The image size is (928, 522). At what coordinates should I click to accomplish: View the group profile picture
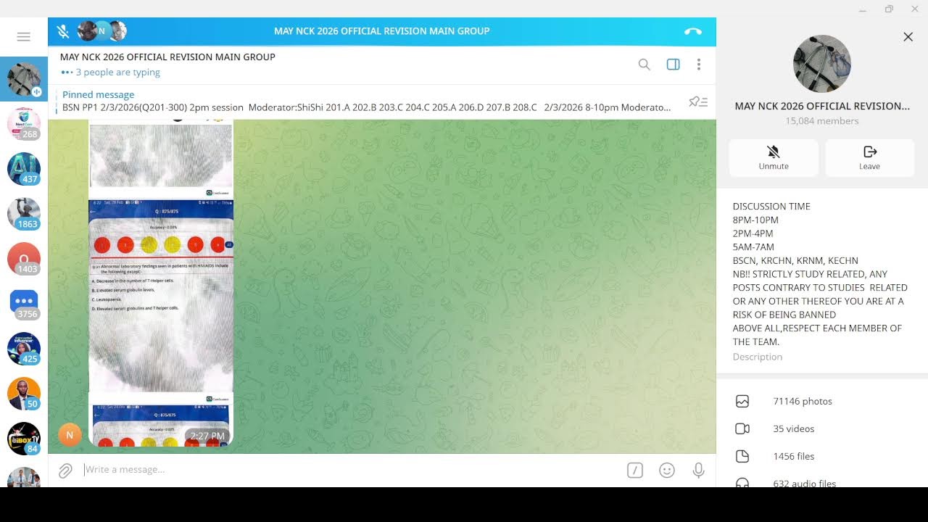(822, 64)
